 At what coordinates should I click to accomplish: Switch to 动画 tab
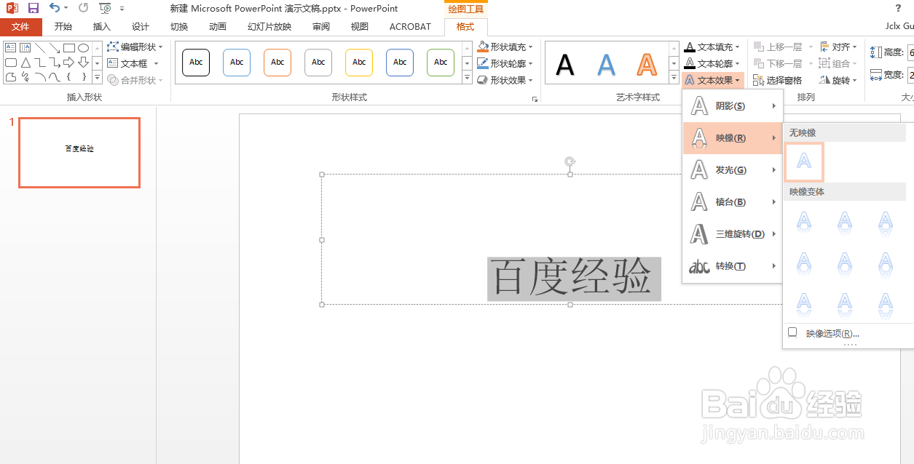[x=218, y=27]
